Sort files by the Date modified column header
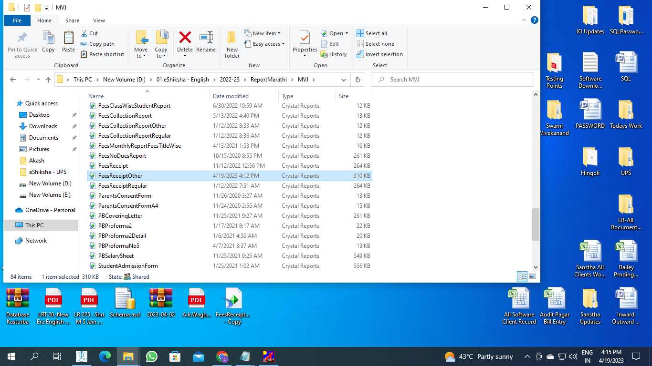Image resolution: width=652 pixels, height=366 pixels. pos(231,96)
